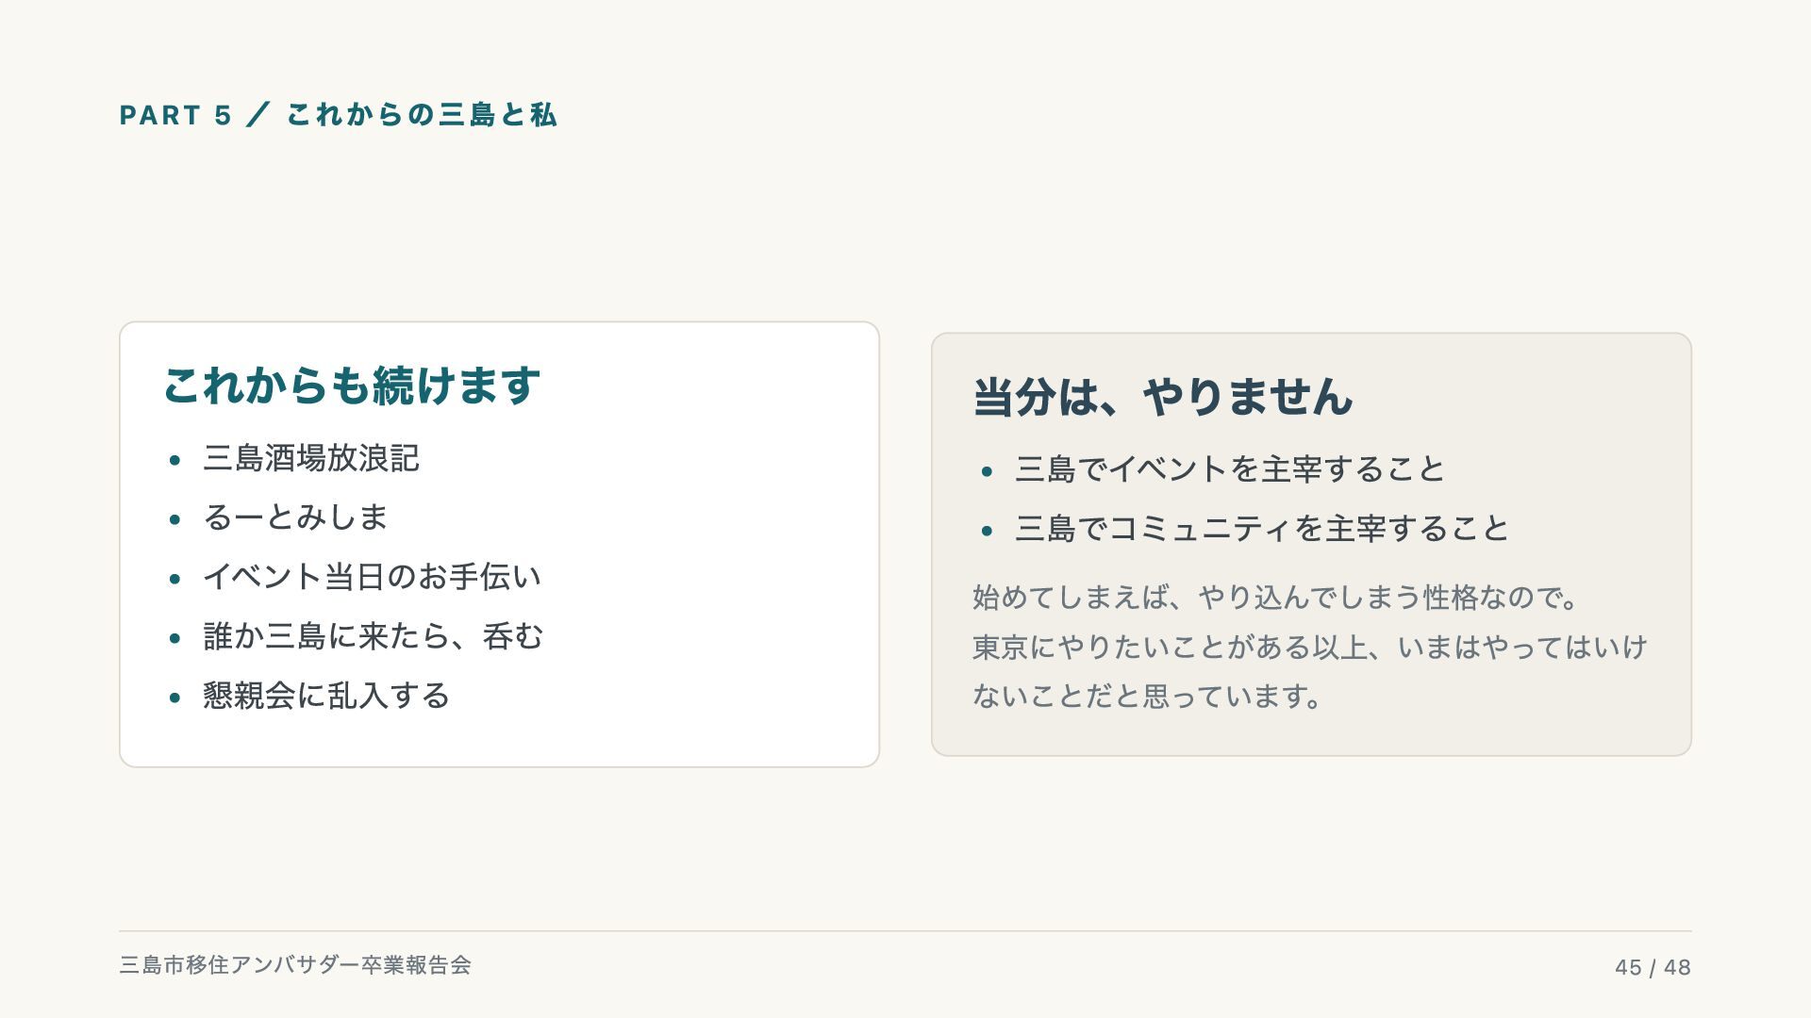Click the footer title 三島市移住アンバサダー卒業報告会
Viewport: 1811px width, 1018px height.
coord(295,965)
